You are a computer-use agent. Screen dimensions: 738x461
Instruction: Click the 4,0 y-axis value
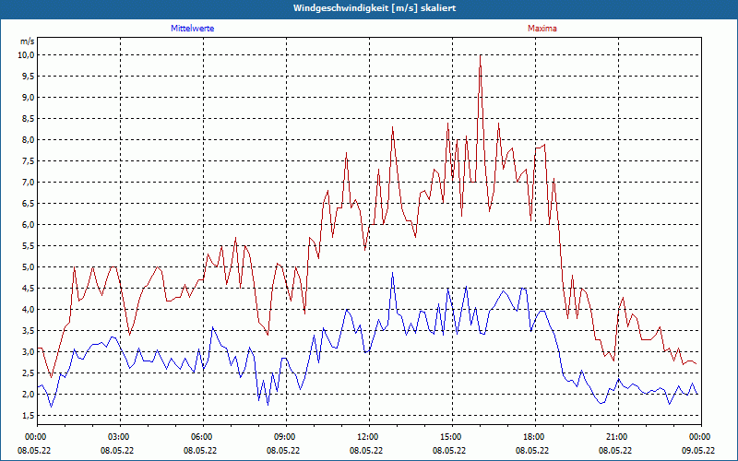click(x=29, y=309)
